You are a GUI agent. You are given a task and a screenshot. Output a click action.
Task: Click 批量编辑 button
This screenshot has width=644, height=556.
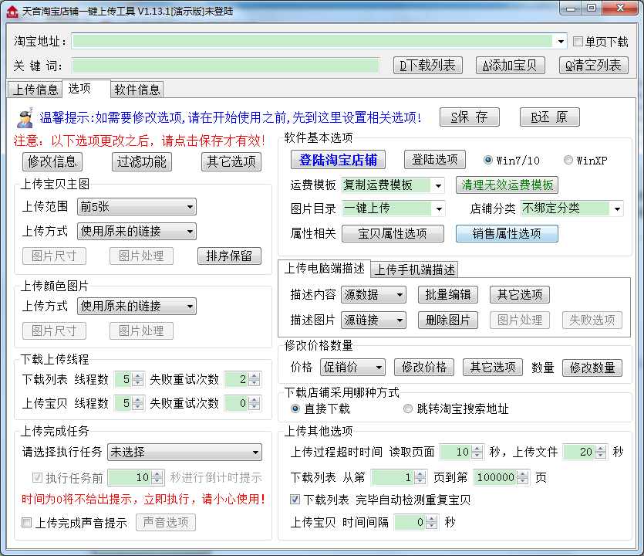pos(447,295)
